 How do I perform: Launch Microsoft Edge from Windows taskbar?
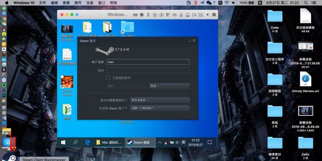tap(88, 142)
